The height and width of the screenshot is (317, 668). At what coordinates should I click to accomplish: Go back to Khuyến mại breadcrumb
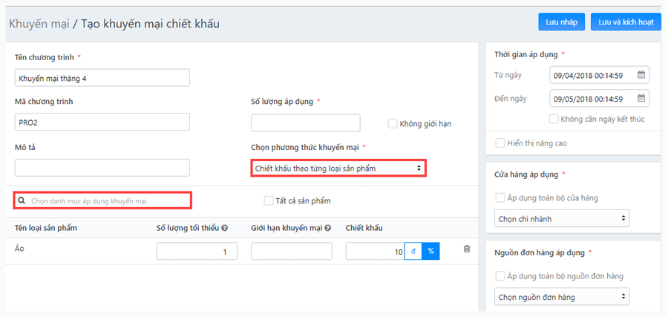[x=39, y=24]
